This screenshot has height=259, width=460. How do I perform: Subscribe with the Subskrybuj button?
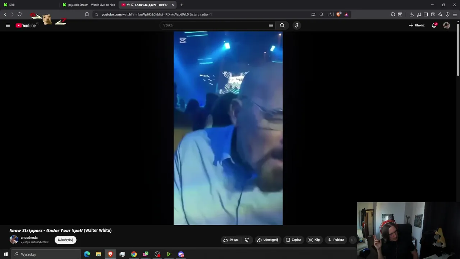coord(65,240)
